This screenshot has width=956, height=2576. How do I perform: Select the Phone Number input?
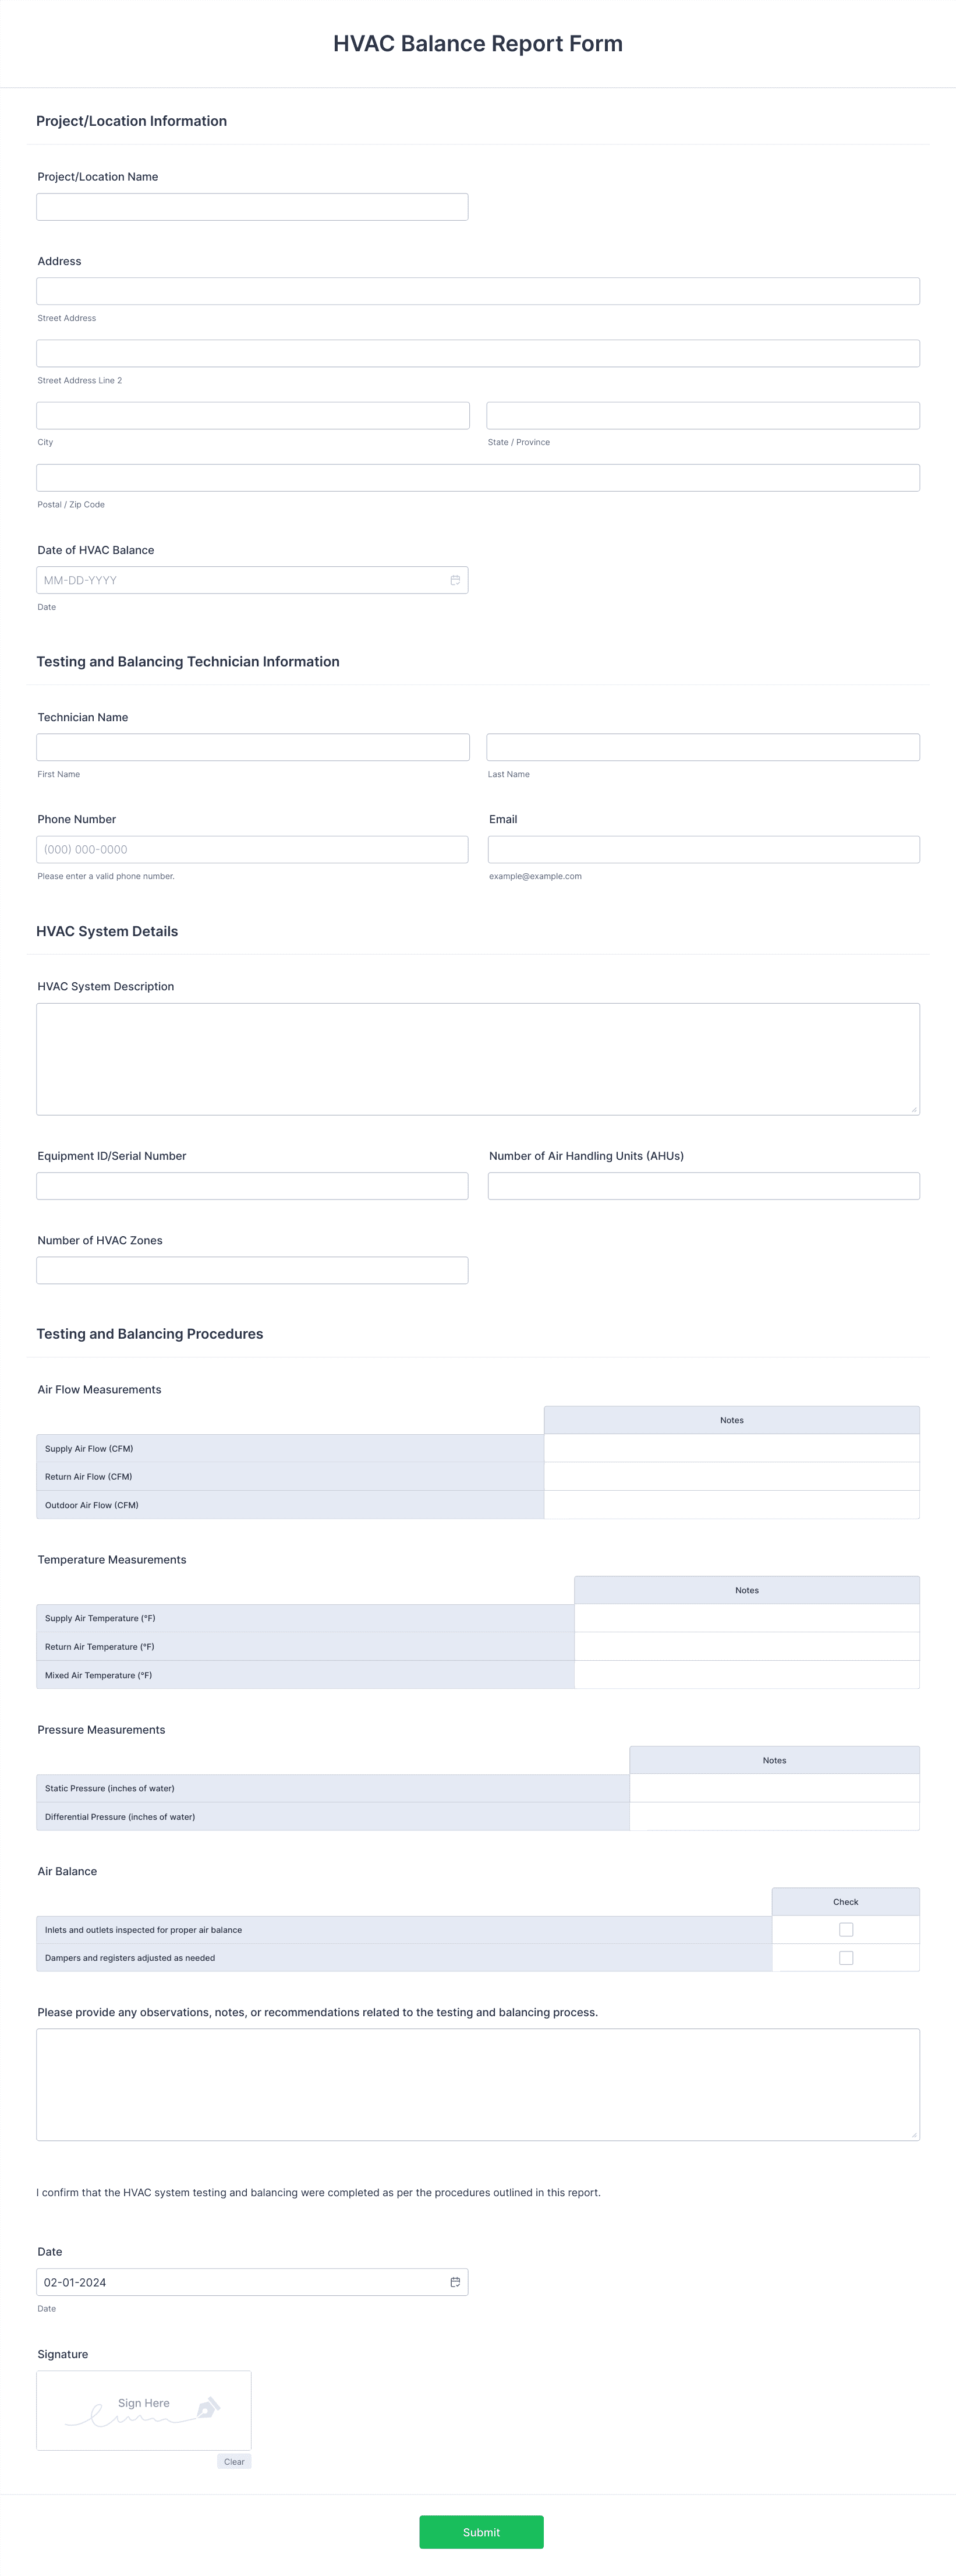point(253,850)
